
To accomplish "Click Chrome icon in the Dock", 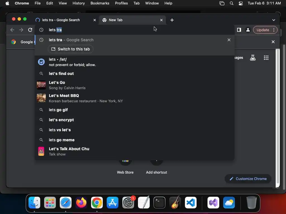I will tap(97, 203).
